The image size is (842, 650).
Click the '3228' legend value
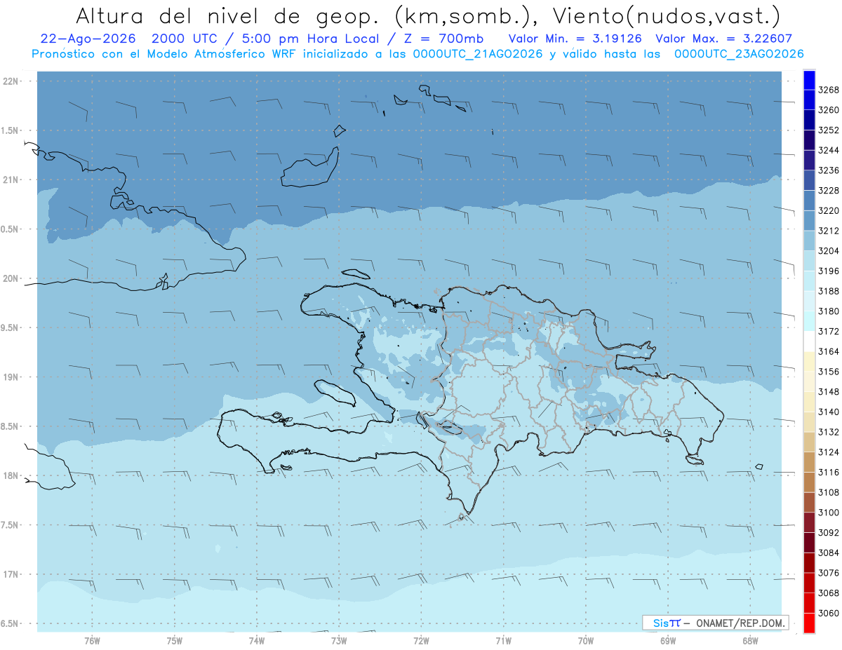(829, 191)
